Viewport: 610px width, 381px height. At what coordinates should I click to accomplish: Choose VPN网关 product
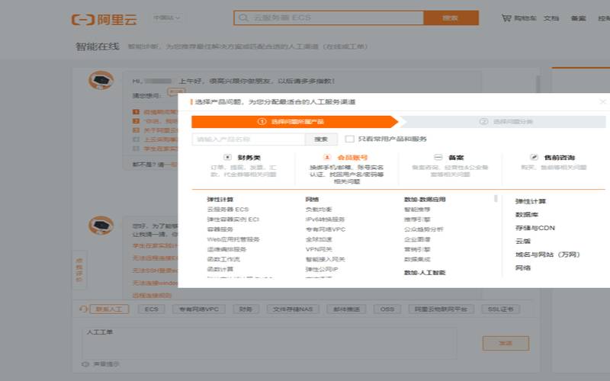[x=319, y=249]
